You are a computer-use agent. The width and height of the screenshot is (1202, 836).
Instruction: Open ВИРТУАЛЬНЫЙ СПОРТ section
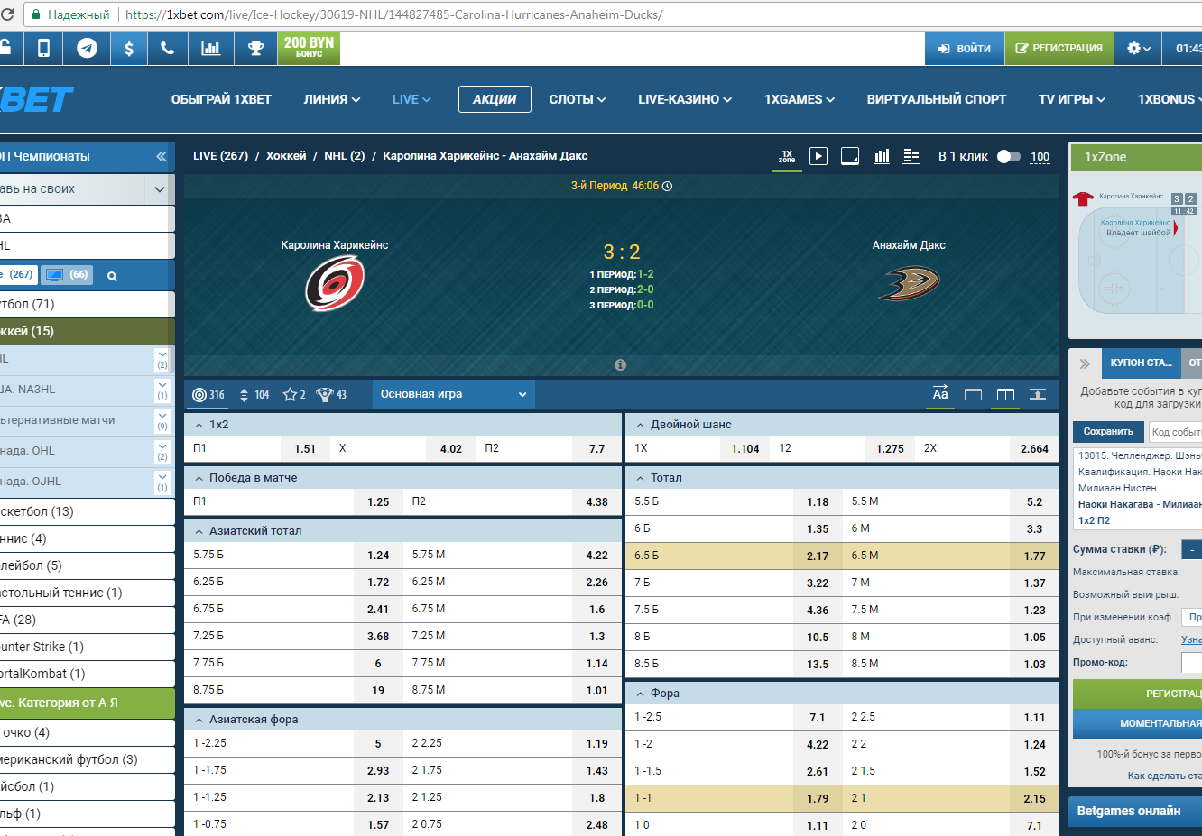[x=937, y=99]
